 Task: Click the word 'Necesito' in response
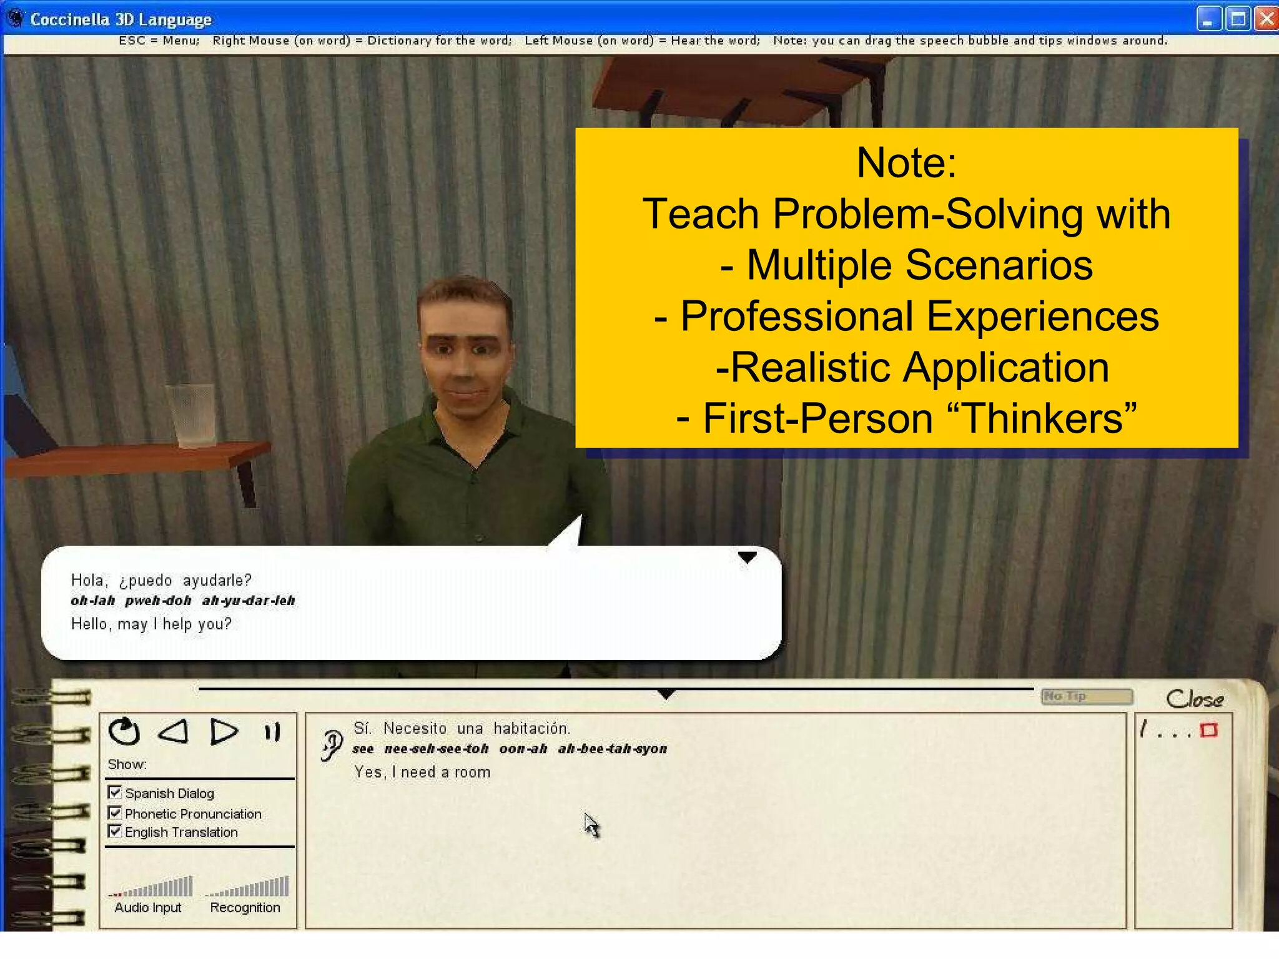(415, 729)
